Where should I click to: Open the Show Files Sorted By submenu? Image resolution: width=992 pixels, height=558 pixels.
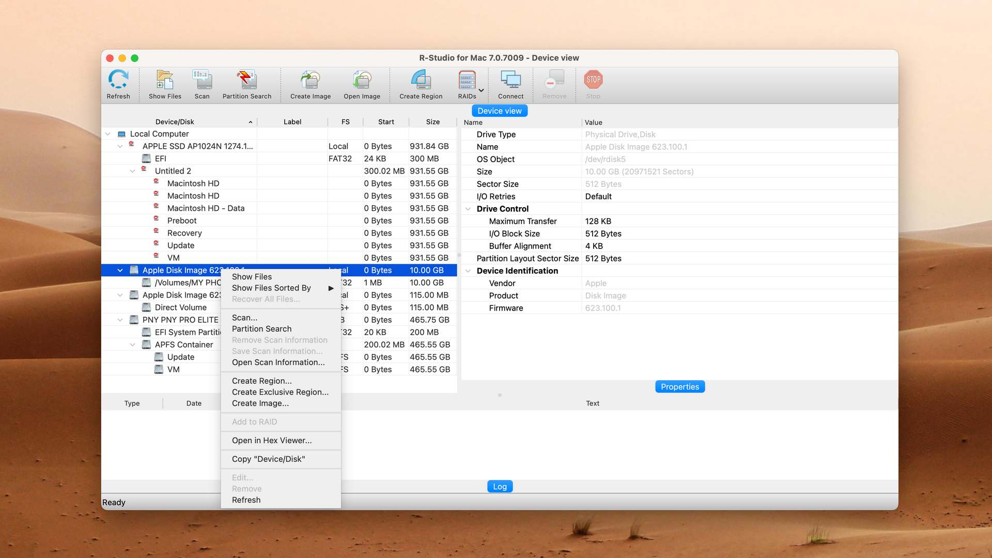coord(281,288)
